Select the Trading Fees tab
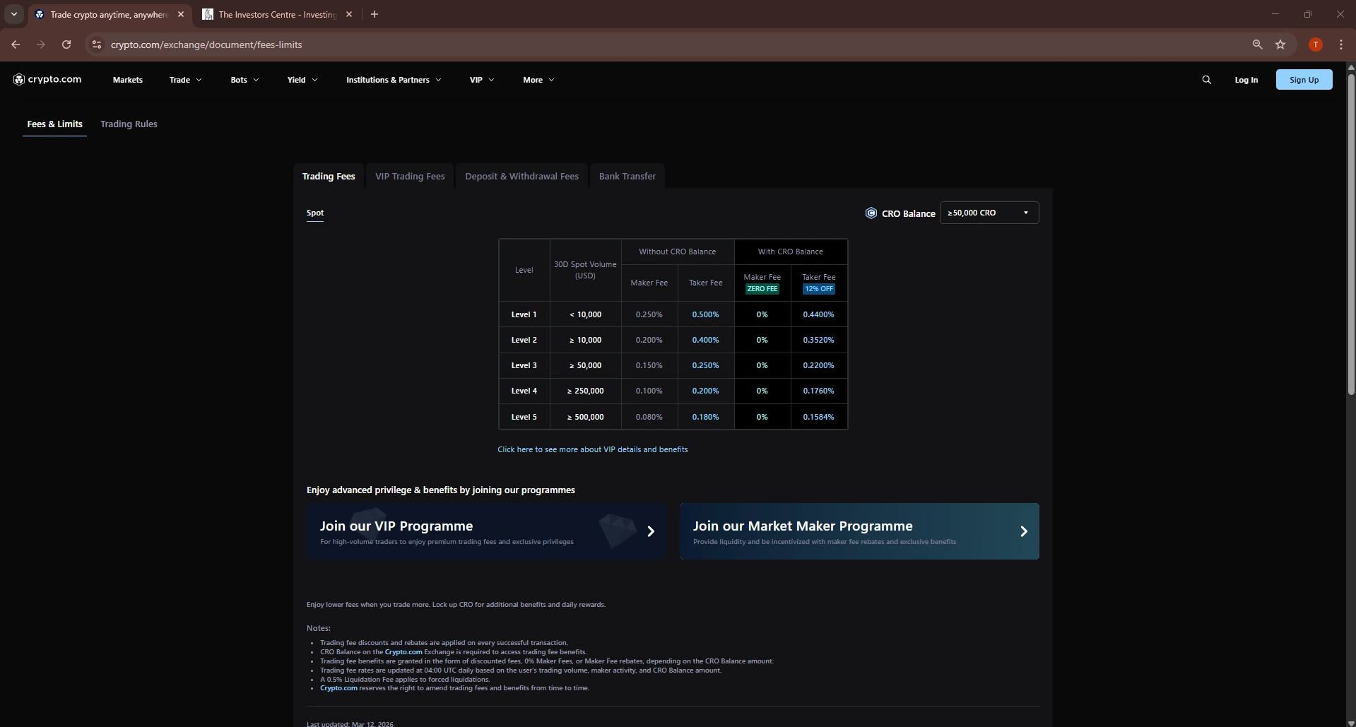The width and height of the screenshot is (1356, 727). pyautogui.click(x=329, y=176)
